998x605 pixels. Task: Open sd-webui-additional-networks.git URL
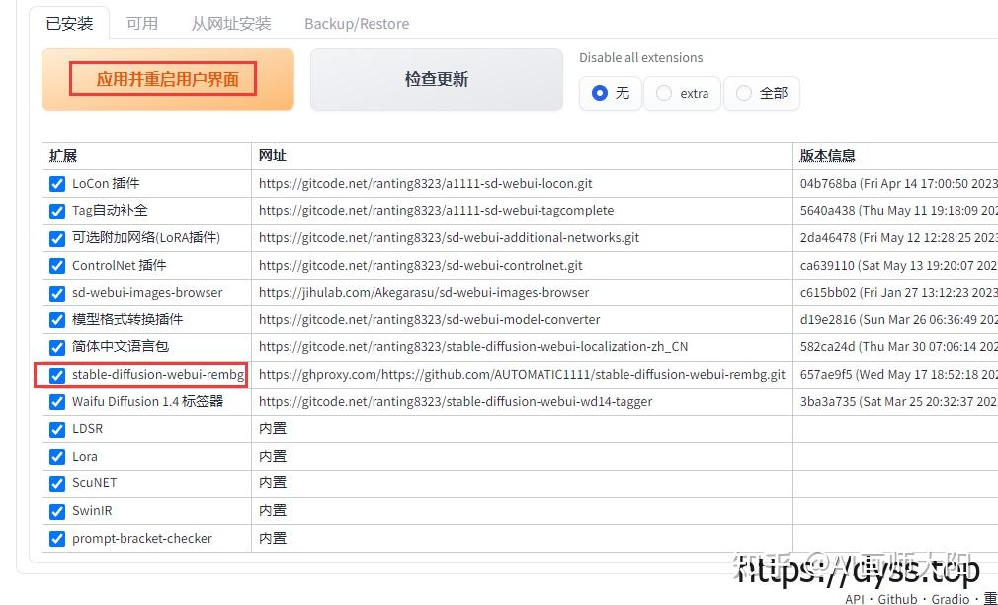[449, 237]
